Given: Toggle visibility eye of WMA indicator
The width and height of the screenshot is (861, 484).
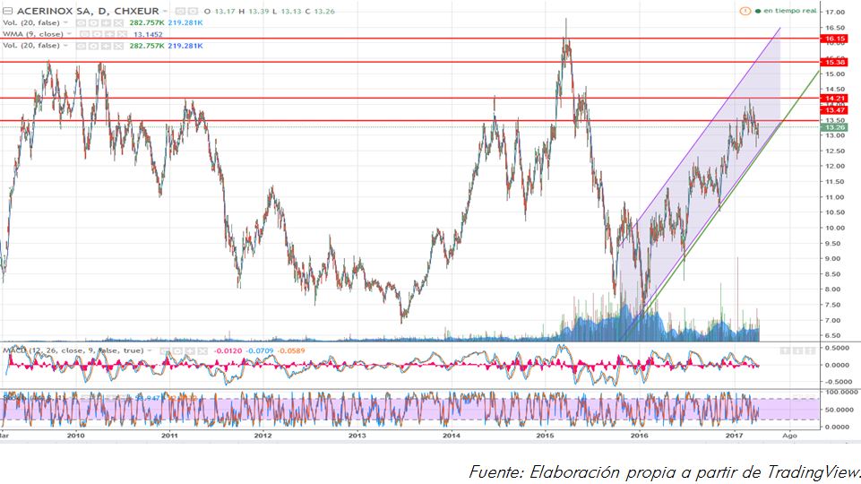Looking at the screenshot, I should point(84,33).
